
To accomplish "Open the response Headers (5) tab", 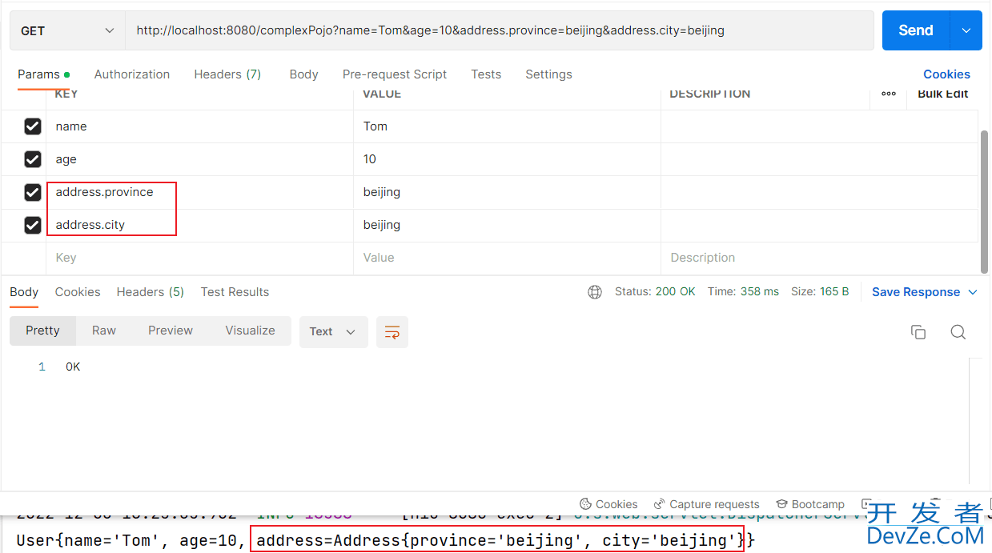I will click(151, 292).
